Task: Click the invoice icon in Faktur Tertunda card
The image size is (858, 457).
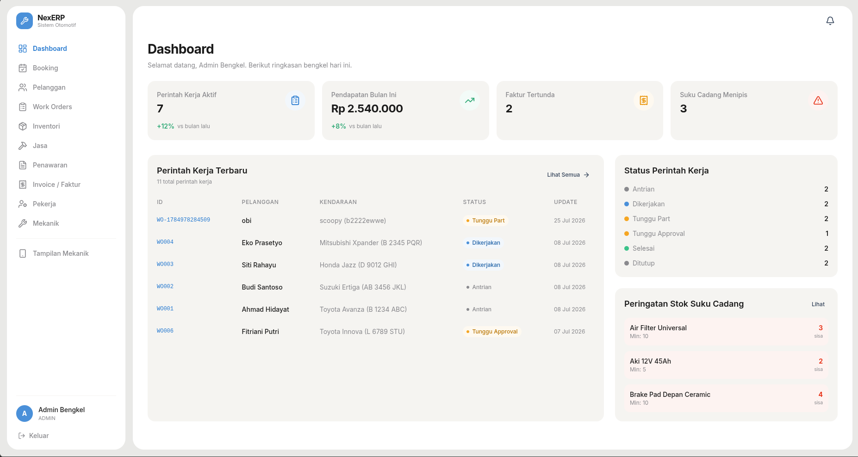Action: [644, 100]
